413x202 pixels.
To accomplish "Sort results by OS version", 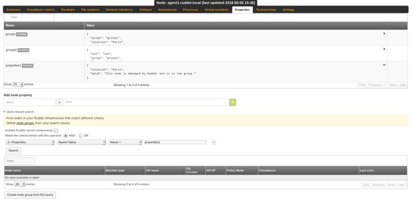I will [196, 171].
